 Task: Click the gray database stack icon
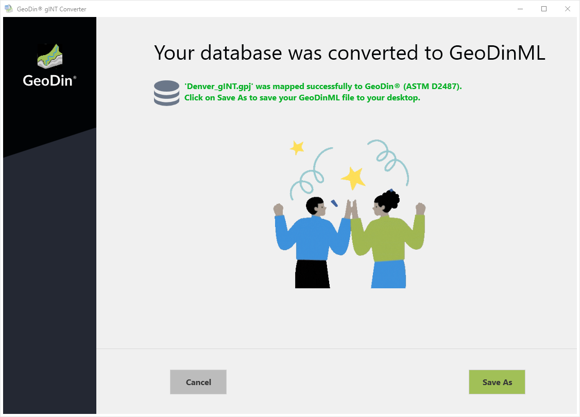166,93
